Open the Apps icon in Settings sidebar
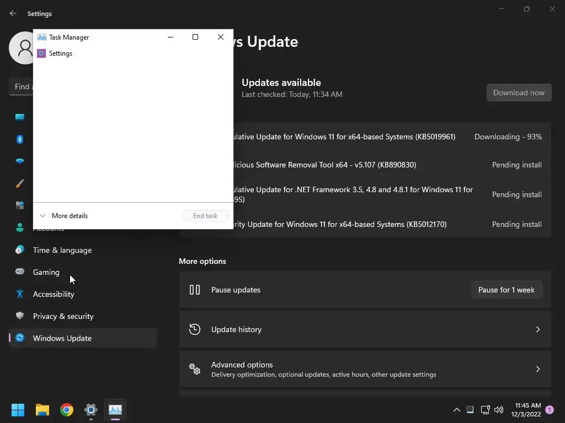 (x=20, y=205)
